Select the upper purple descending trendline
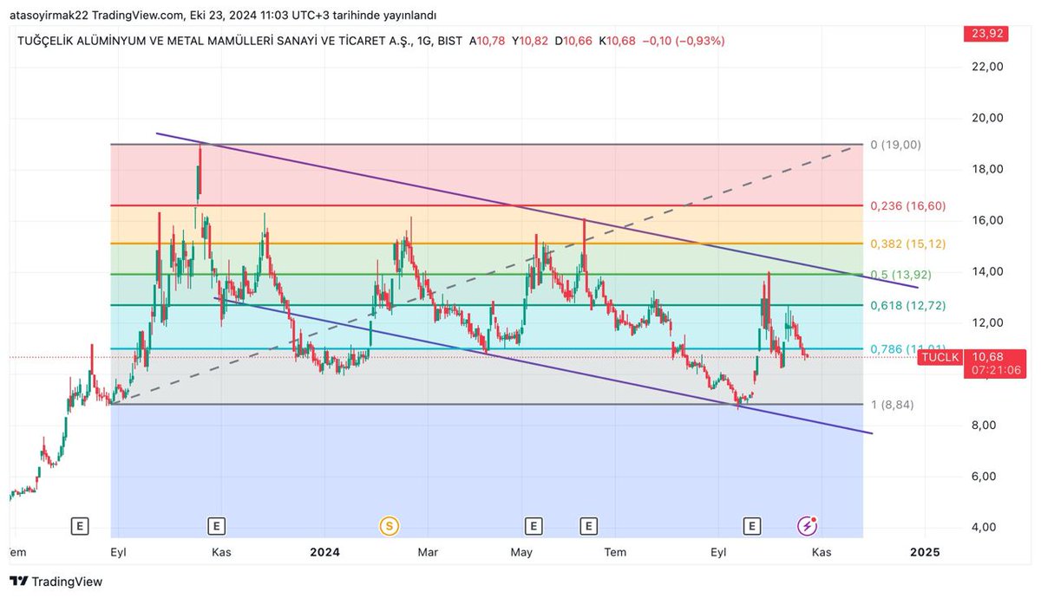The height and width of the screenshot is (598, 1041). tap(537, 210)
